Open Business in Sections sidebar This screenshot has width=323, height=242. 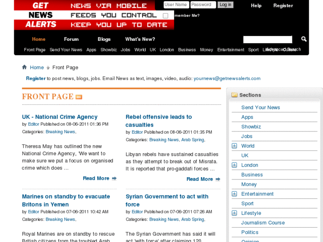(252, 175)
